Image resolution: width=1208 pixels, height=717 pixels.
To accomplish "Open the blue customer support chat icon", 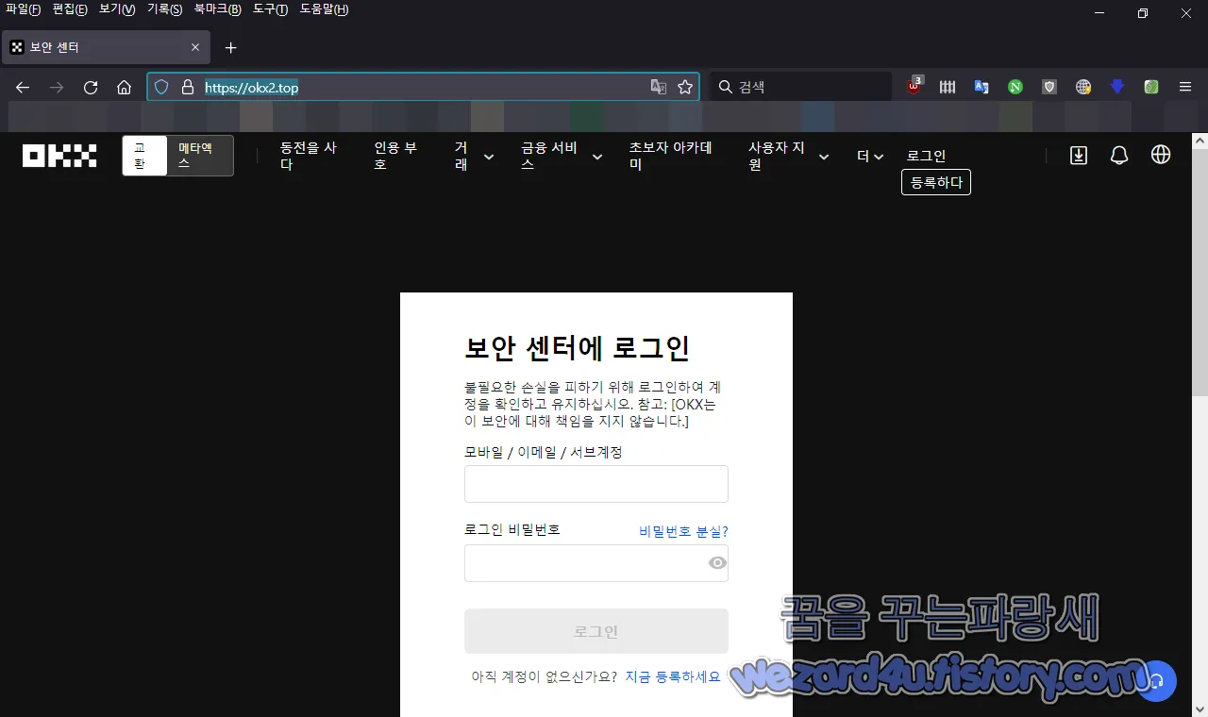I will [x=1155, y=681].
